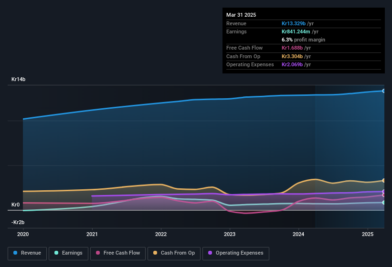The width and height of the screenshot is (392, 267).
Task: Toggle the Cash From Op legend button
Action: (174, 253)
